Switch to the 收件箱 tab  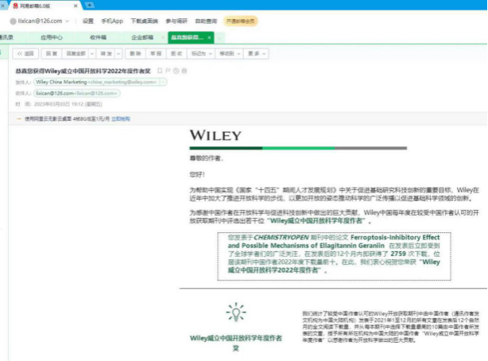coord(97,37)
